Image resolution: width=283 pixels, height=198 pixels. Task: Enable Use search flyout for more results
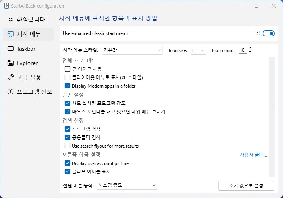pyautogui.click(x=67, y=146)
